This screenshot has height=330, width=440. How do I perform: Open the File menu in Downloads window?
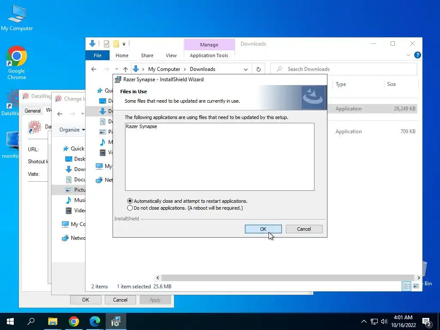point(98,55)
